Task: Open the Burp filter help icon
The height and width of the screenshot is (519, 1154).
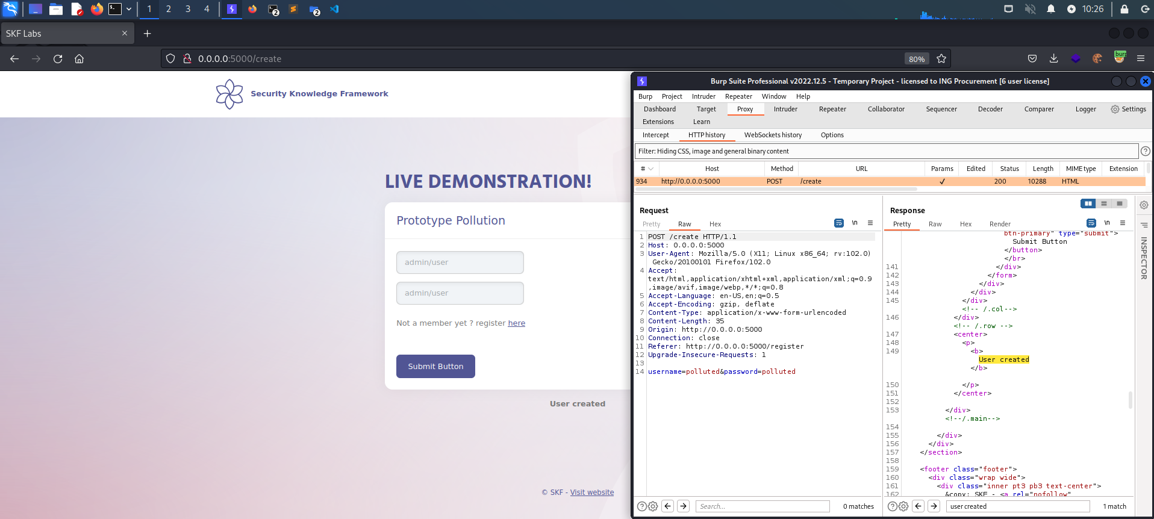Action: click(1145, 151)
